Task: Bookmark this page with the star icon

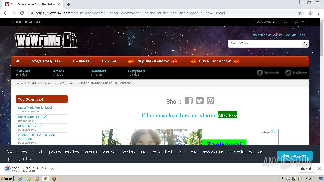Action: pyautogui.click(x=300, y=13)
